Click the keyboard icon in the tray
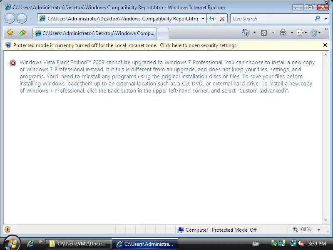 (256, 244)
